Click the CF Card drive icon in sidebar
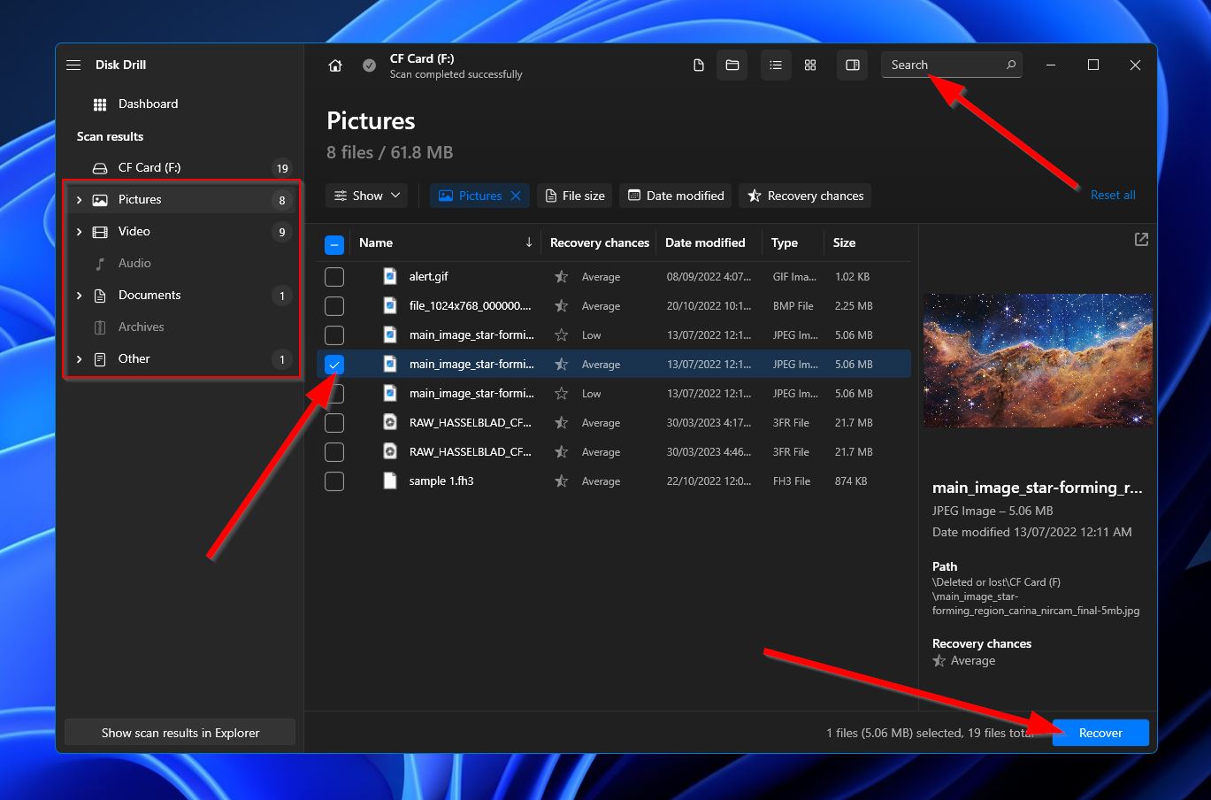Image resolution: width=1211 pixels, height=800 pixels. [100, 168]
